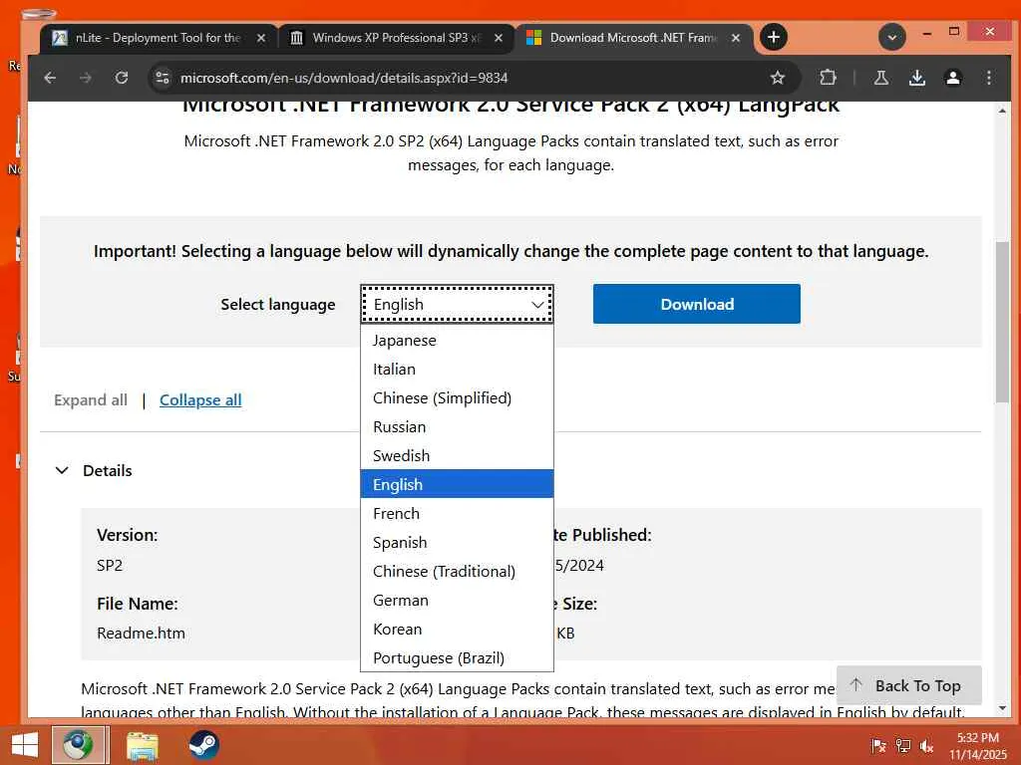Reload the current page
Viewport: 1021px width, 765px height.
(x=121, y=78)
